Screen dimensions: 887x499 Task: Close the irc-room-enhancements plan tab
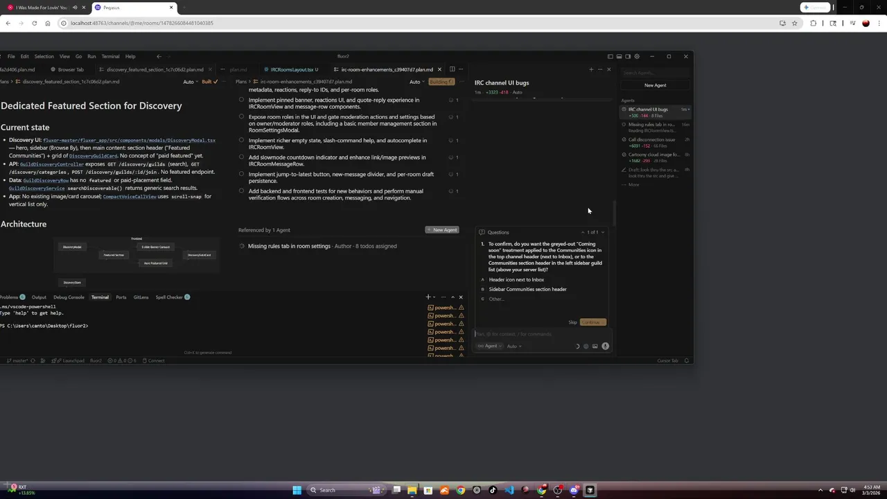439,69
